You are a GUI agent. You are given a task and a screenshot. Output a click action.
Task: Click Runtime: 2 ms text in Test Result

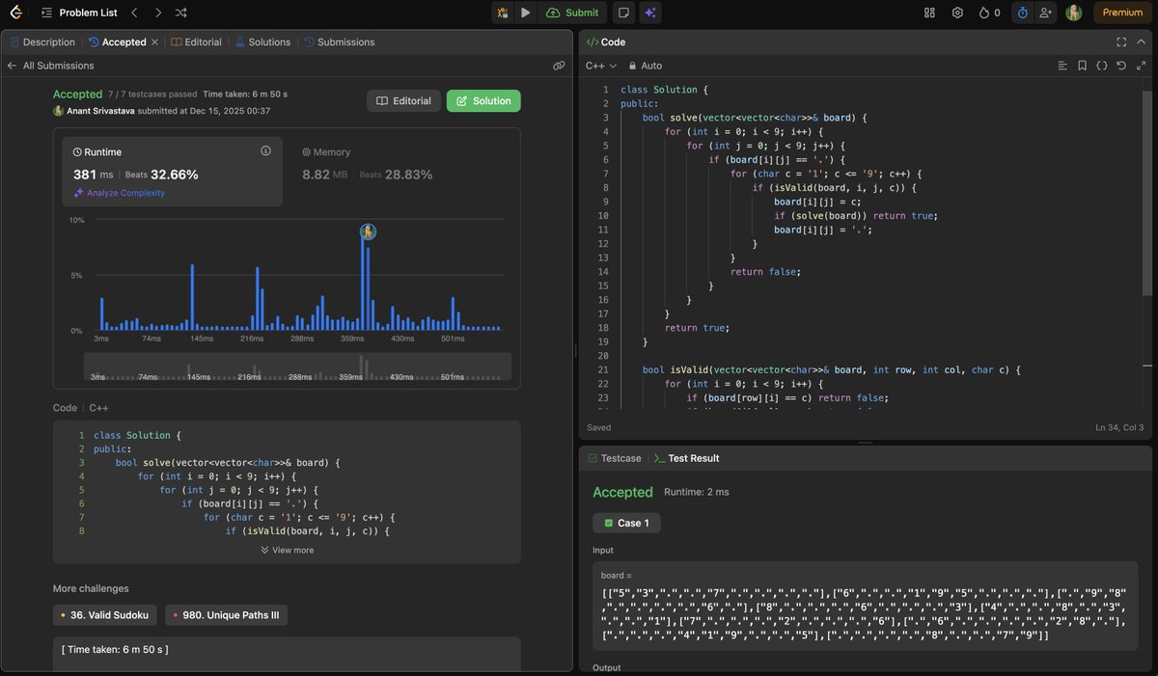[x=697, y=492]
